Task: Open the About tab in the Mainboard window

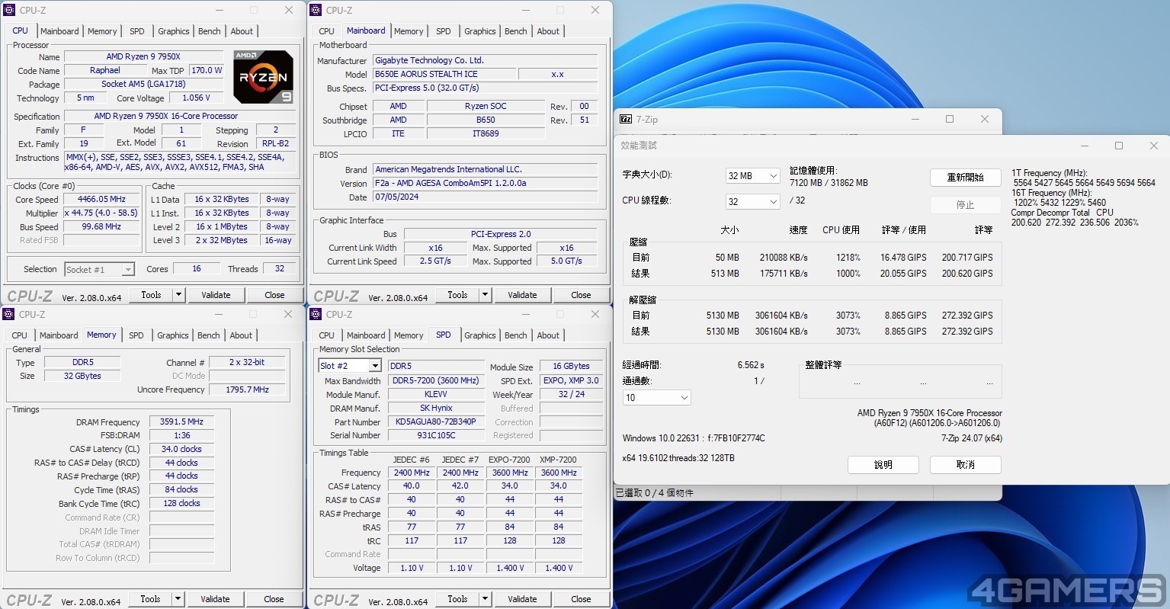Action: [548, 31]
